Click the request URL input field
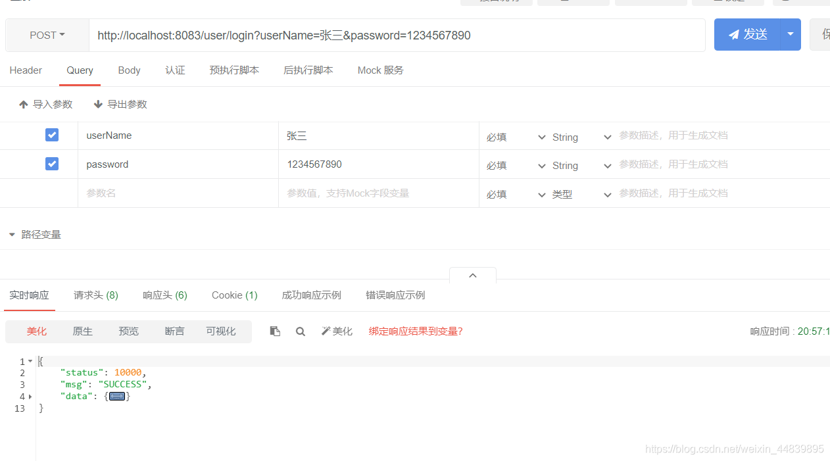Screen dimensions: 830x461 [397, 35]
